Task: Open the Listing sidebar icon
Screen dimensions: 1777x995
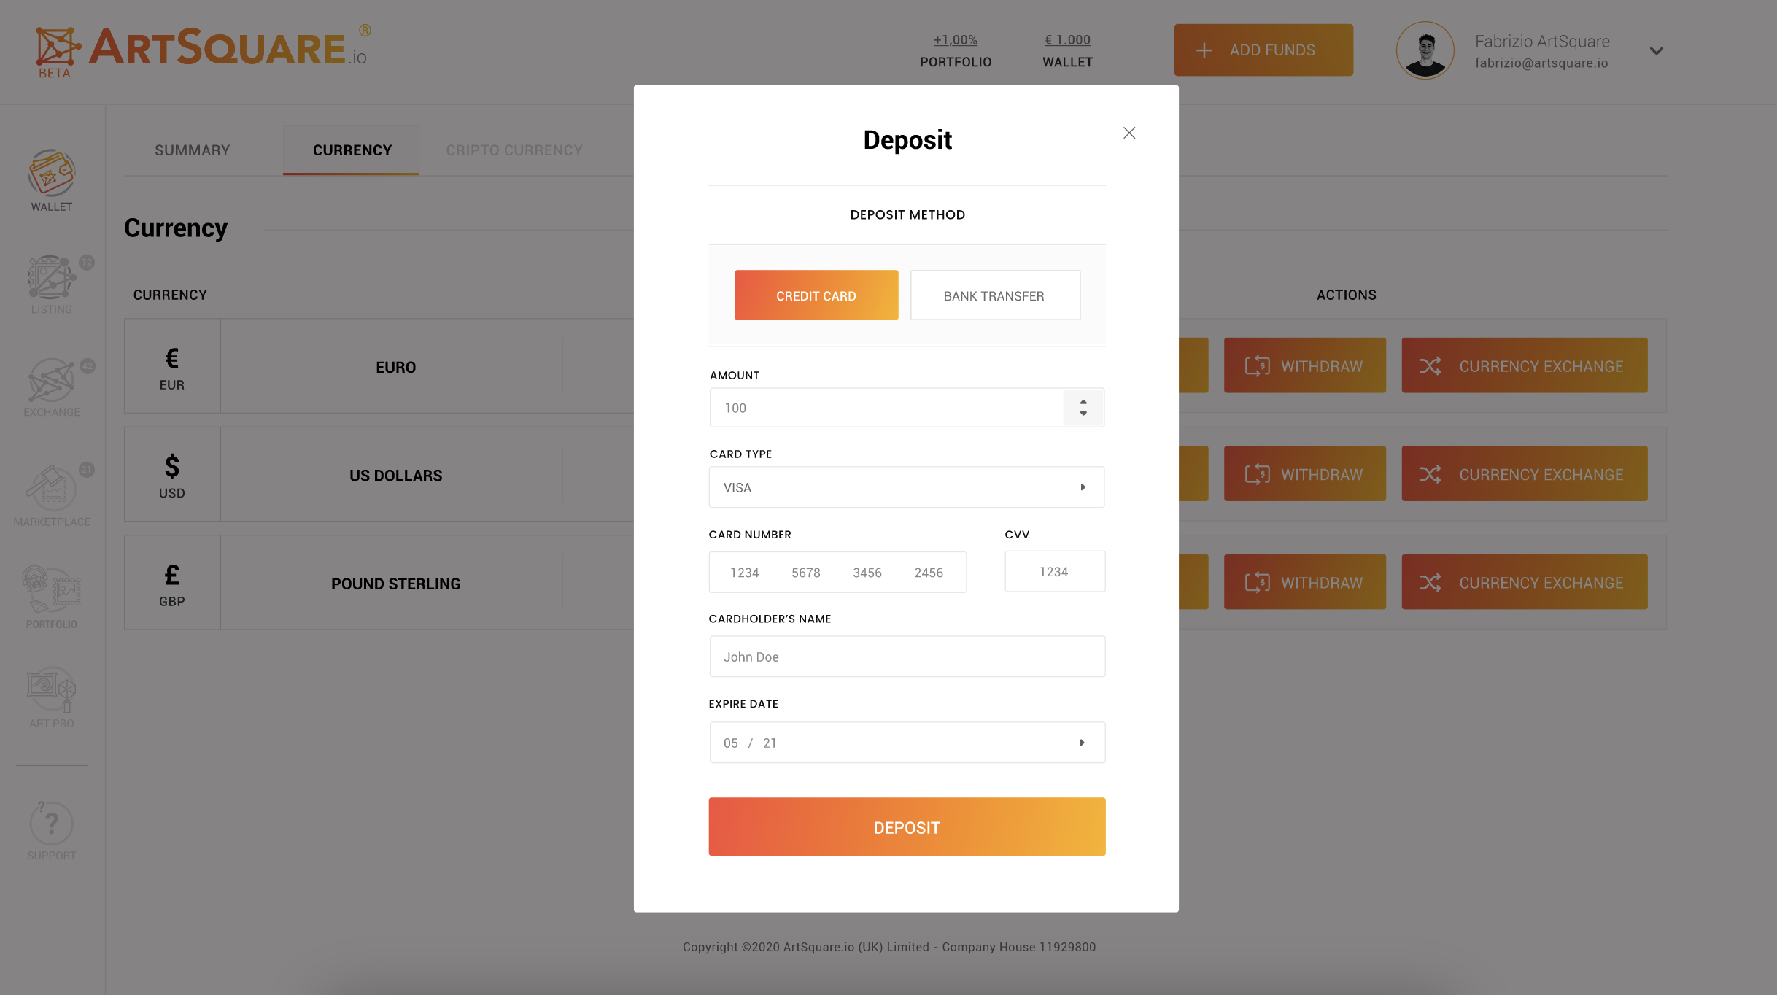Action: pos(51,278)
